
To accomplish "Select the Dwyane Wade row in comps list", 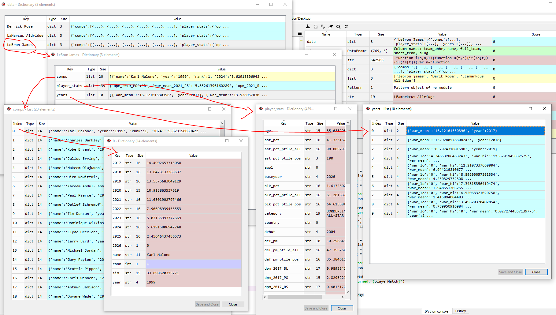I will 57,296.
